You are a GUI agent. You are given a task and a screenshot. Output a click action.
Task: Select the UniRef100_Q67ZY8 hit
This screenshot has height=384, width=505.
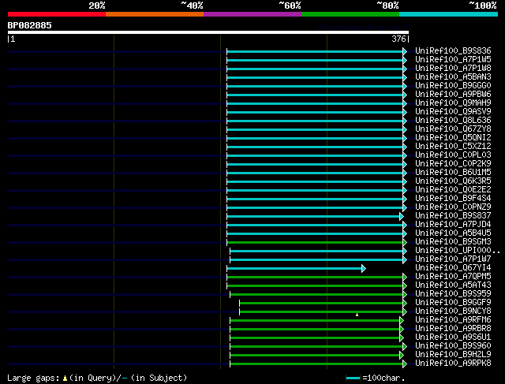point(453,129)
